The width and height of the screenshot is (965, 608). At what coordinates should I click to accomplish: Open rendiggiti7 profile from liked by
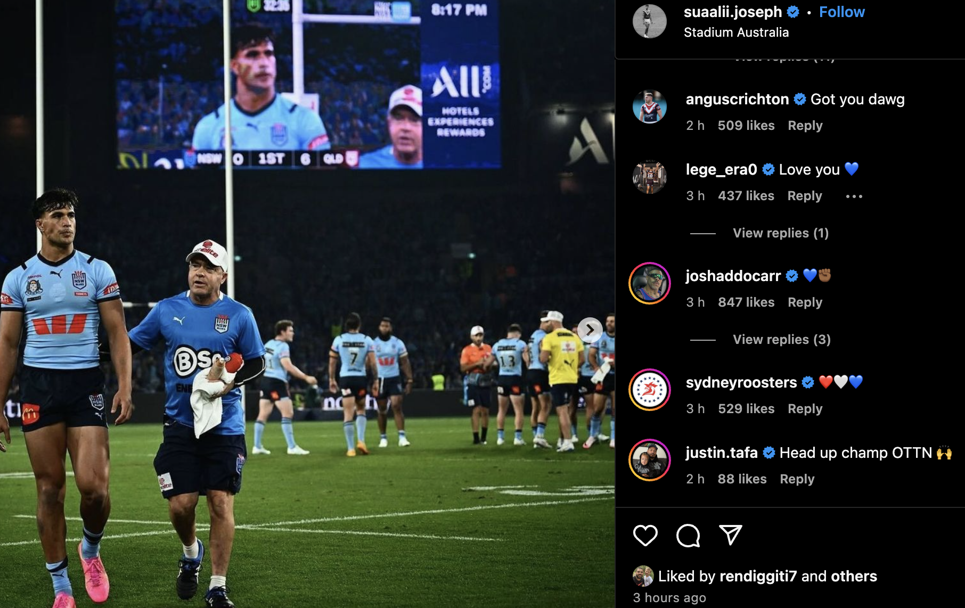pyautogui.click(x=758, y=576)
